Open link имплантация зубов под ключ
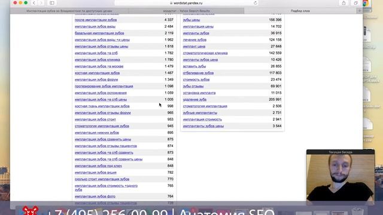383x215 pixels. click(98, 166)
